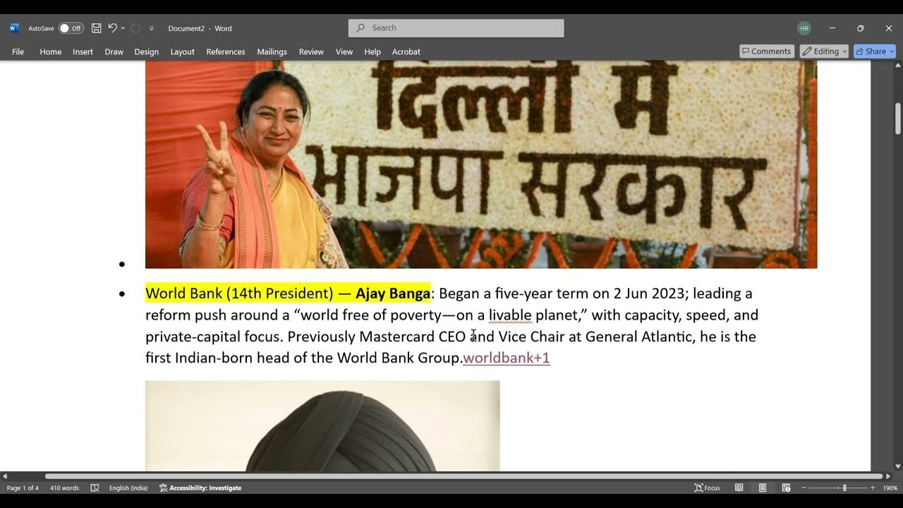The width and height of the screenshot is (903, 508).
Task: Open the Help tab
Action: tap(372, 52)
